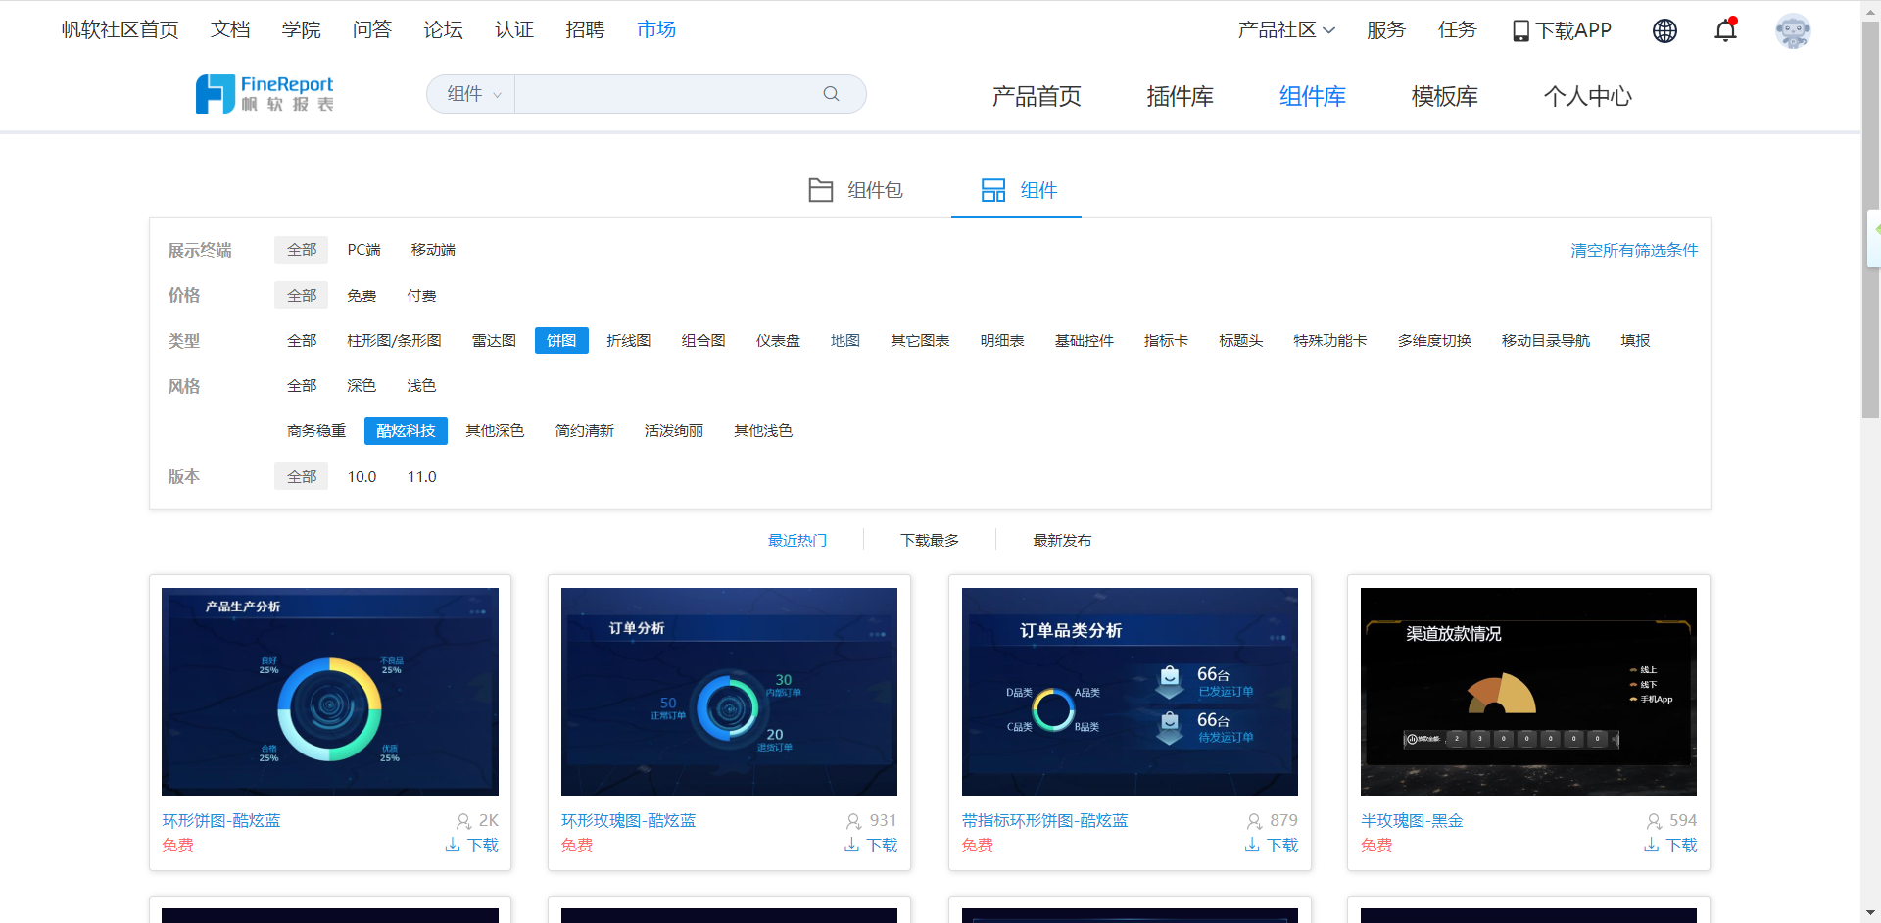Image resolution: width=1881 pixels, height=923 pixels.
Task: Open the notification bell
Action: point(1725,30)
